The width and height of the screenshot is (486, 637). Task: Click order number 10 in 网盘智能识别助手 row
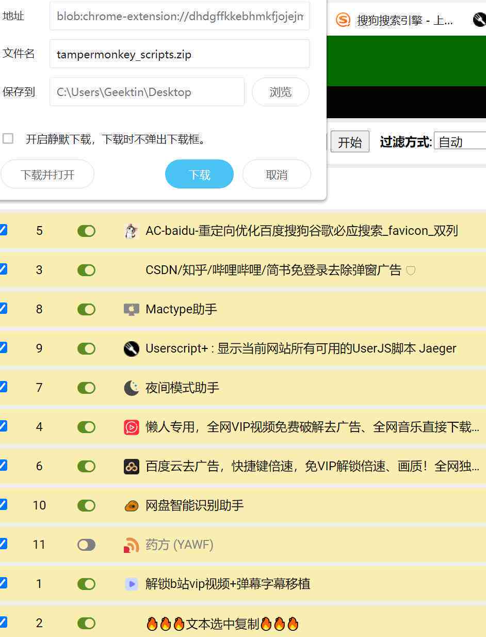[39, 505]
